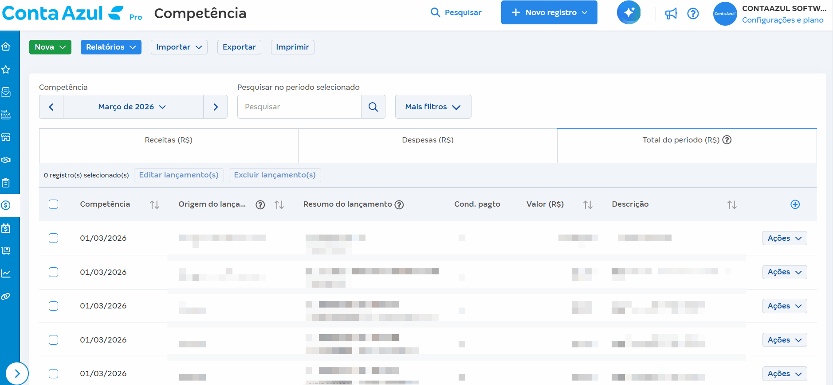Viewport: 833px width, 385px height.
Task: Open the calendar dollar sidebar icon
Action: 6,228
